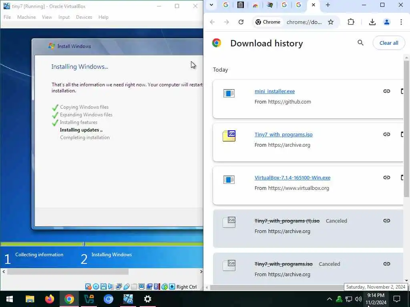Screen dimensions: 410x307
Task: Open File Explorer from the taskbar
Action: (x=30, y=299)
